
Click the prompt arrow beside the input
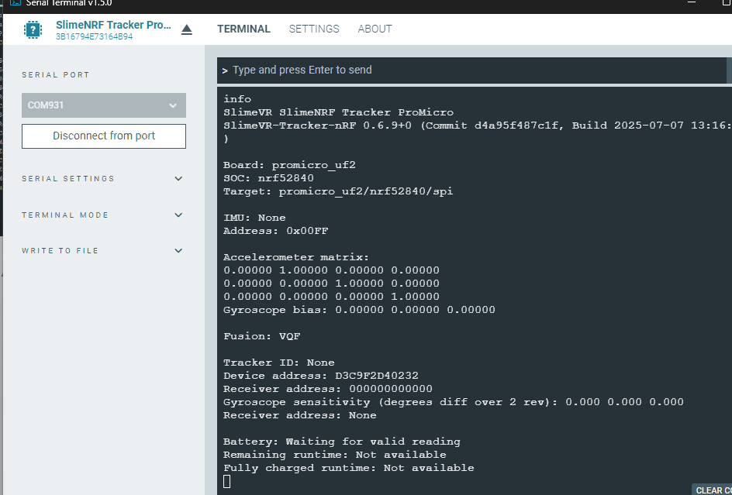click(225, 70)
